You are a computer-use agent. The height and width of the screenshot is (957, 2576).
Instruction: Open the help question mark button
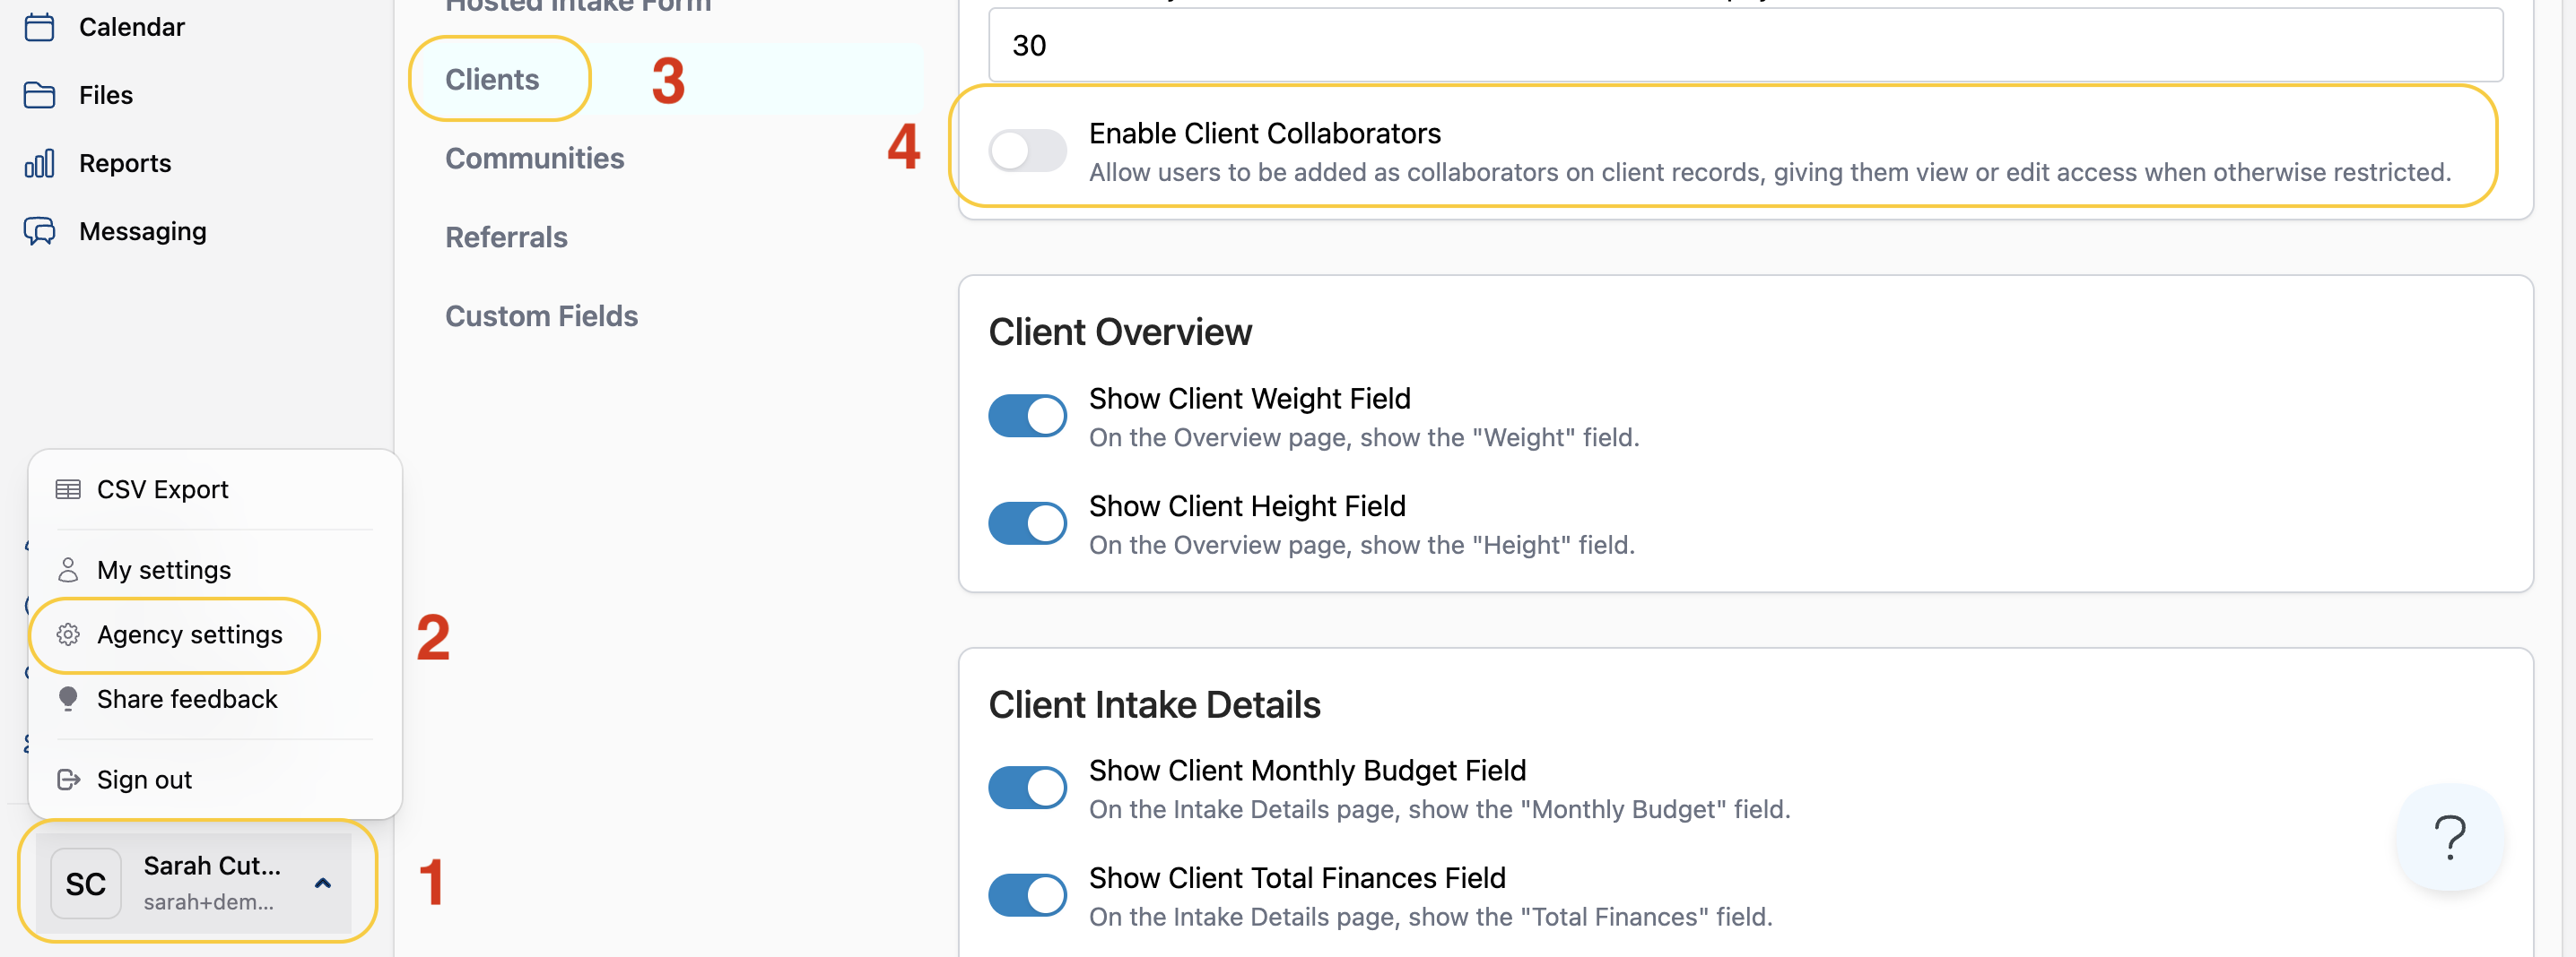pyautogui.click(x=2449, y=837)
